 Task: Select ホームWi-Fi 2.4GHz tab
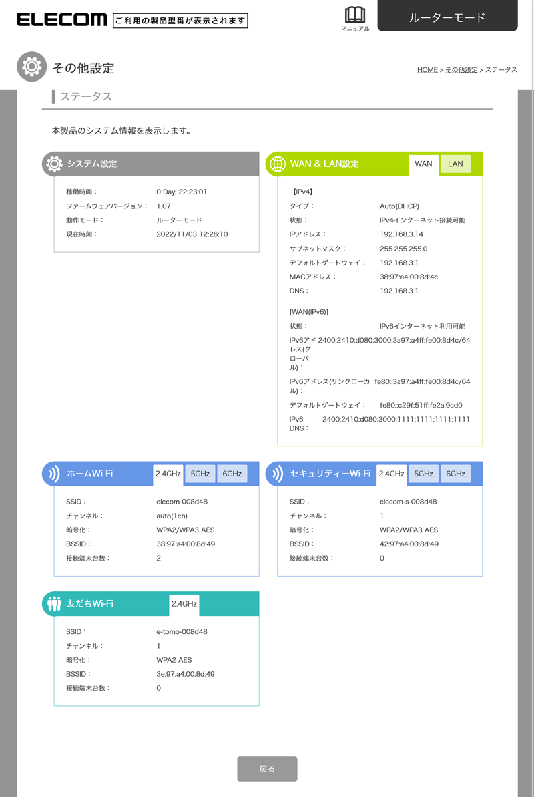click(168, 475)
